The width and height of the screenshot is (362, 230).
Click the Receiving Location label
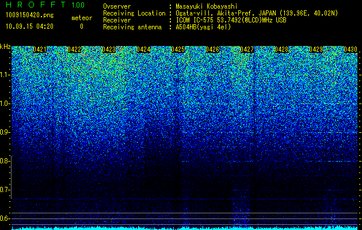[134, 13]
